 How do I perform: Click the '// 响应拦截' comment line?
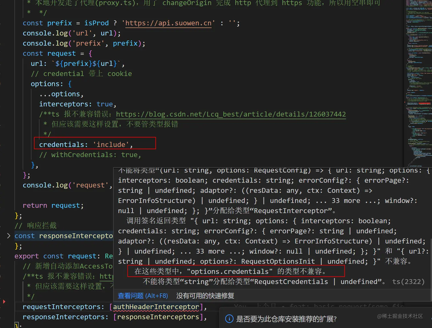[36, 226]
